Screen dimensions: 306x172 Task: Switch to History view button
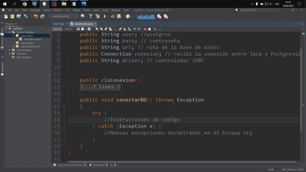click(x=68, y=29)
